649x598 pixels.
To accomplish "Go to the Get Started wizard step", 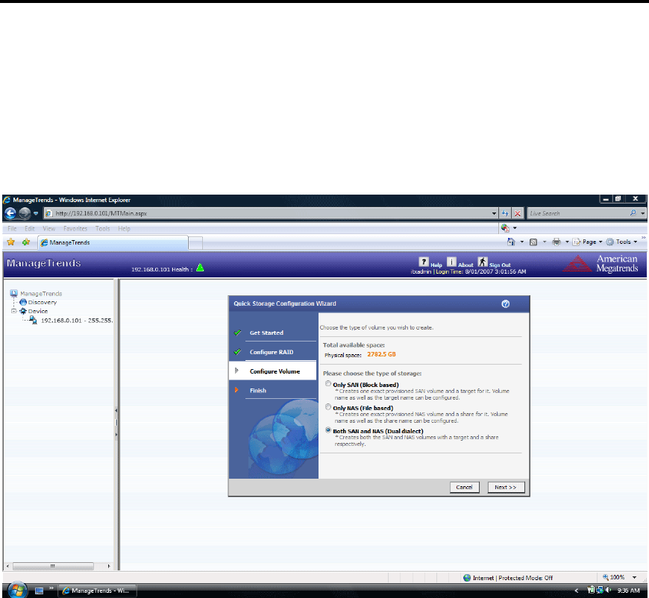I will 266,333.
